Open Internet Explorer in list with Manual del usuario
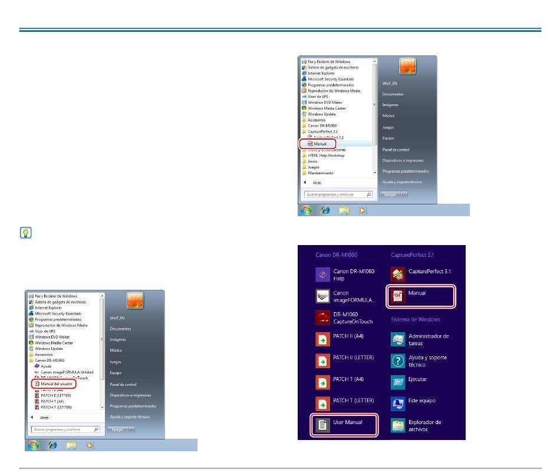Screen dimensions: 560x473 point(45,307)
